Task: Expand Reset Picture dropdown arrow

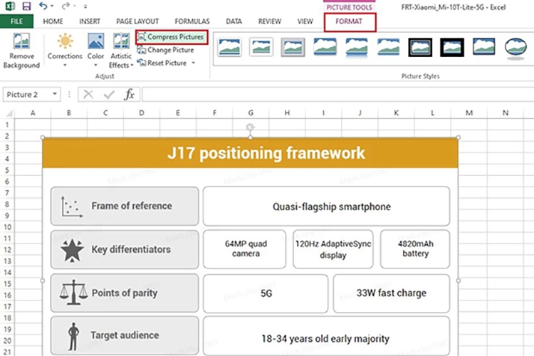Action: 194,63
